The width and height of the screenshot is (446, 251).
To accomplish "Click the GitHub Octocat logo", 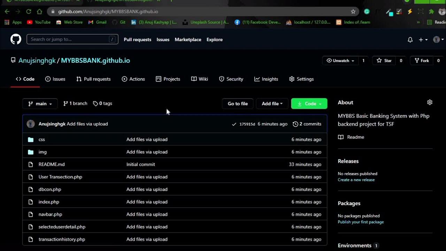I will pos(16,39).
